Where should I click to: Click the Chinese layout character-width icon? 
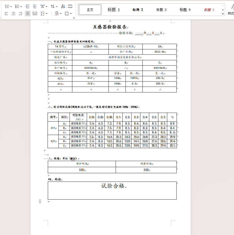point(42,6)
